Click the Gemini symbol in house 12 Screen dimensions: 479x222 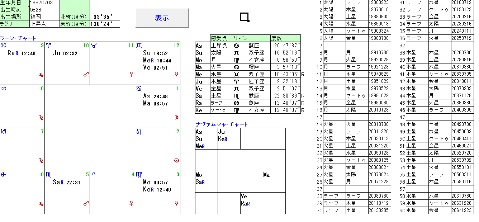point(139,46)
